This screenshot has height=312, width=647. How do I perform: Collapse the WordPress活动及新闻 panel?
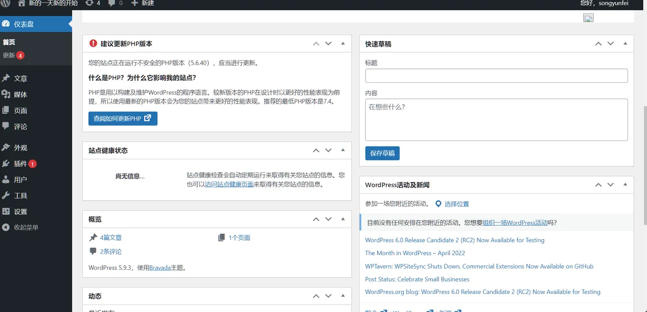click(x=625, y=184)
